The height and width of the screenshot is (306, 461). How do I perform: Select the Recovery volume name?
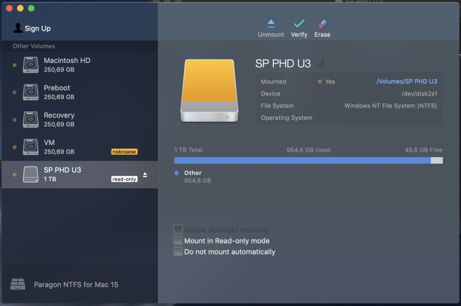coord(59,115)
